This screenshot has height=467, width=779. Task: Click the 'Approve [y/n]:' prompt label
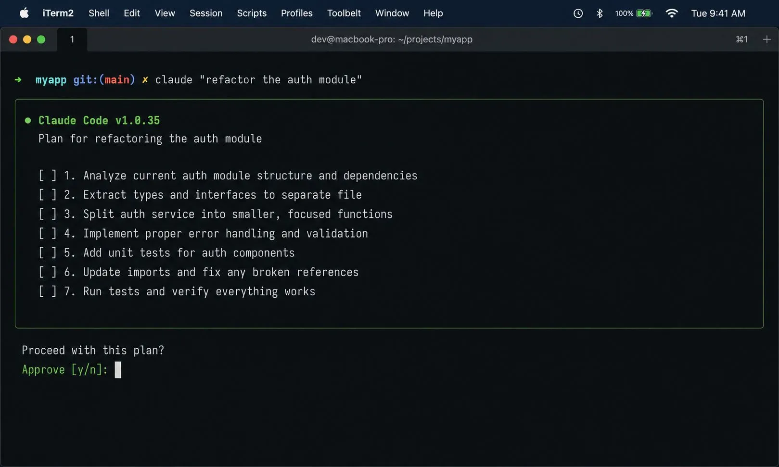pyautogui.click(x=65, y=369)
